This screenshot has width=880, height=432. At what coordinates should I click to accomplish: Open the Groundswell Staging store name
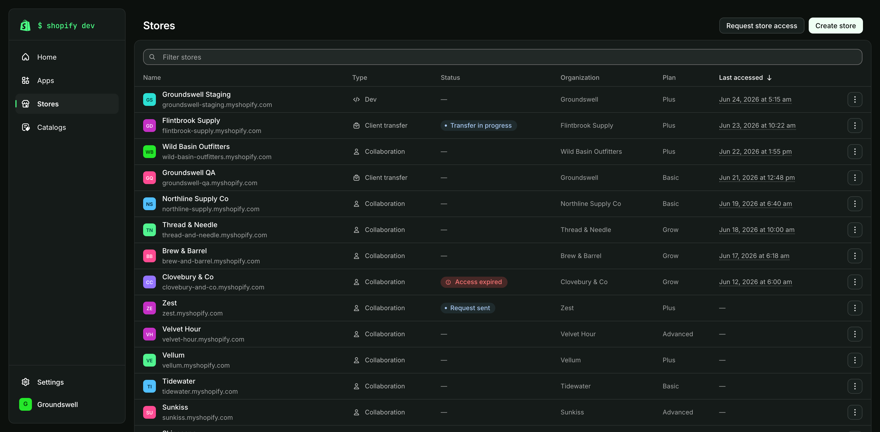196,95
